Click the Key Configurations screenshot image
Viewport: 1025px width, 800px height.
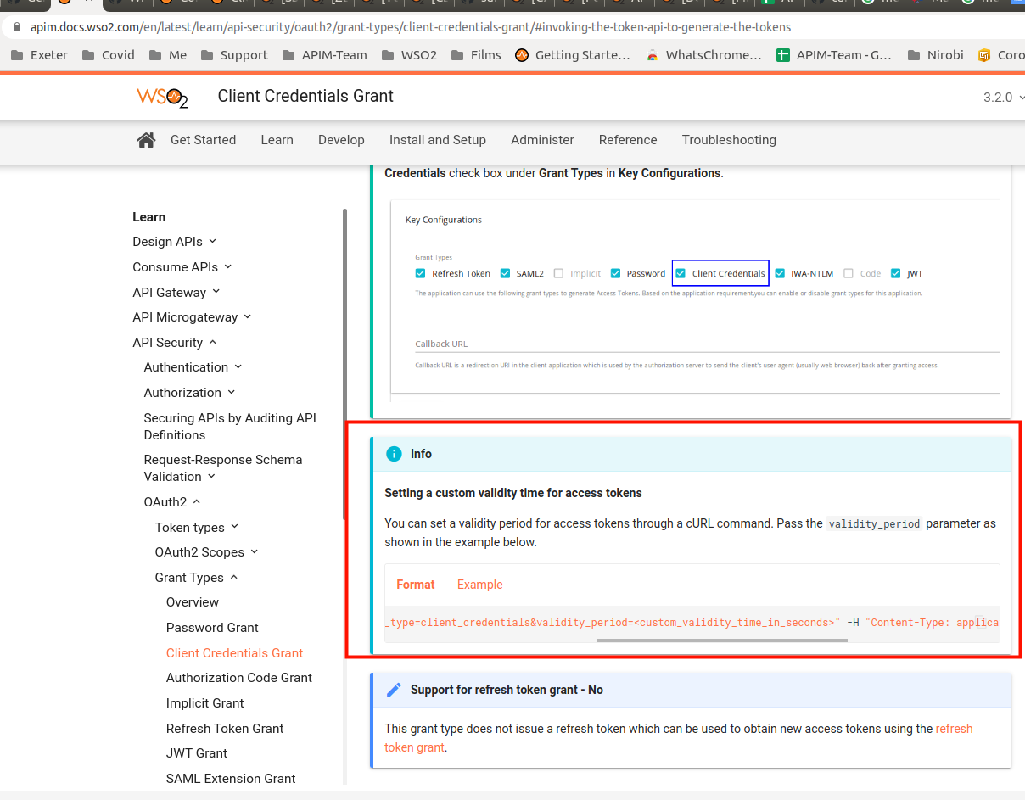tap(695, 299)
